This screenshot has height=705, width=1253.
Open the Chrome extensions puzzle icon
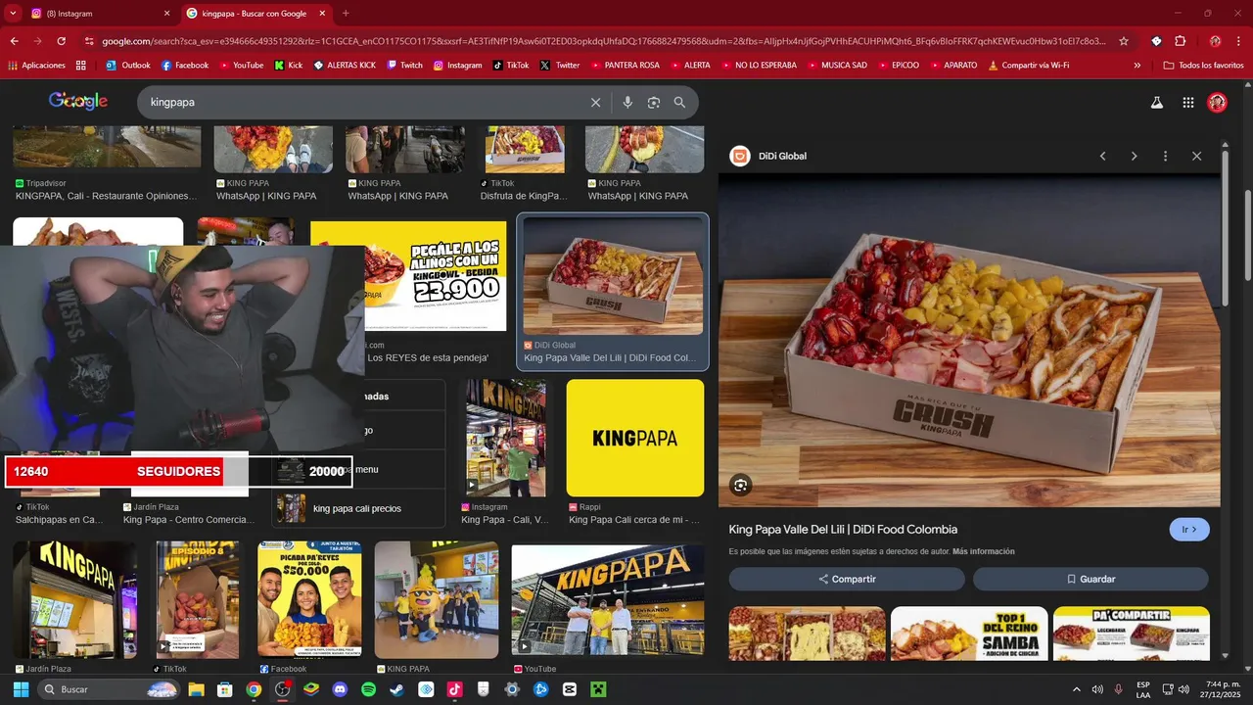click(x=1180, y=41)
